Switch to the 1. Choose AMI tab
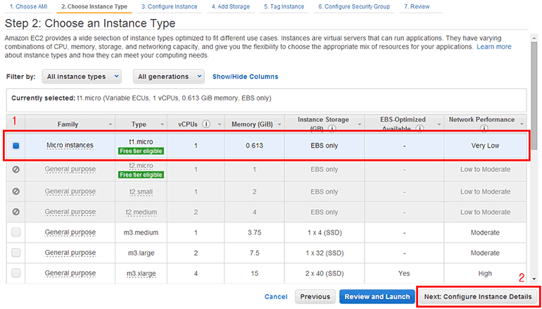542x309 pixels. tap(27, 6)
